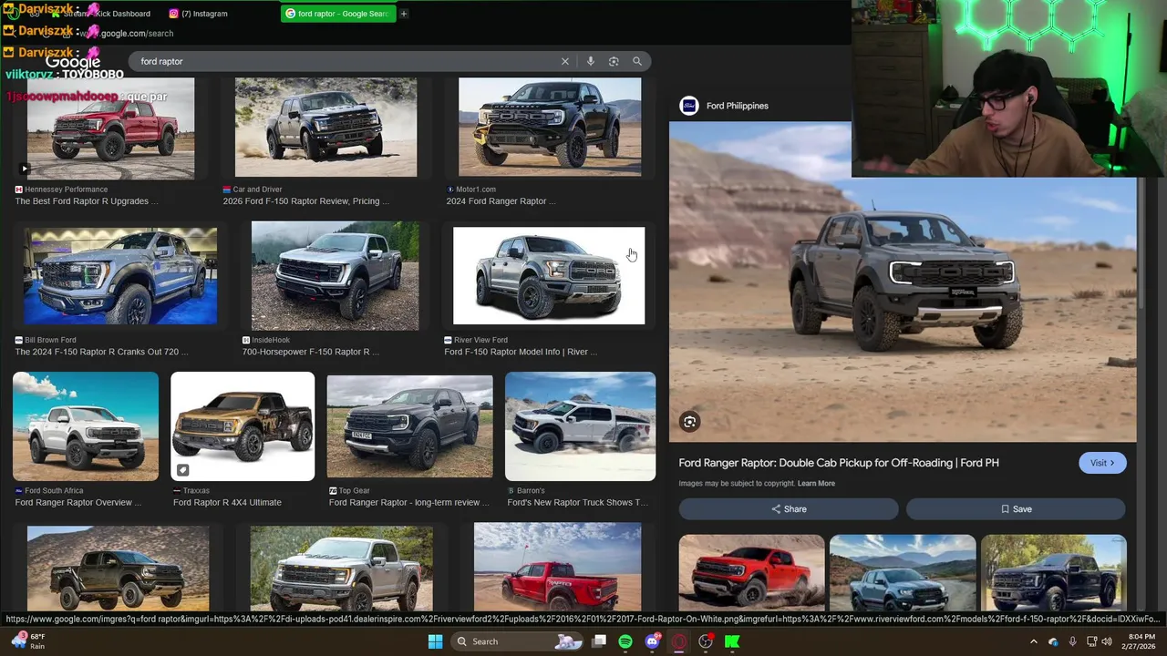Click the InsideHook source favicon
The width and height of the screenshot is (1167, 656).
[246, 340]
